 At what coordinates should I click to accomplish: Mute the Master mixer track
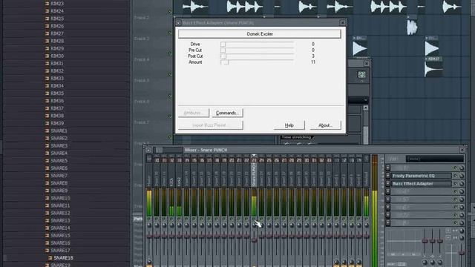tap(149, 219)
